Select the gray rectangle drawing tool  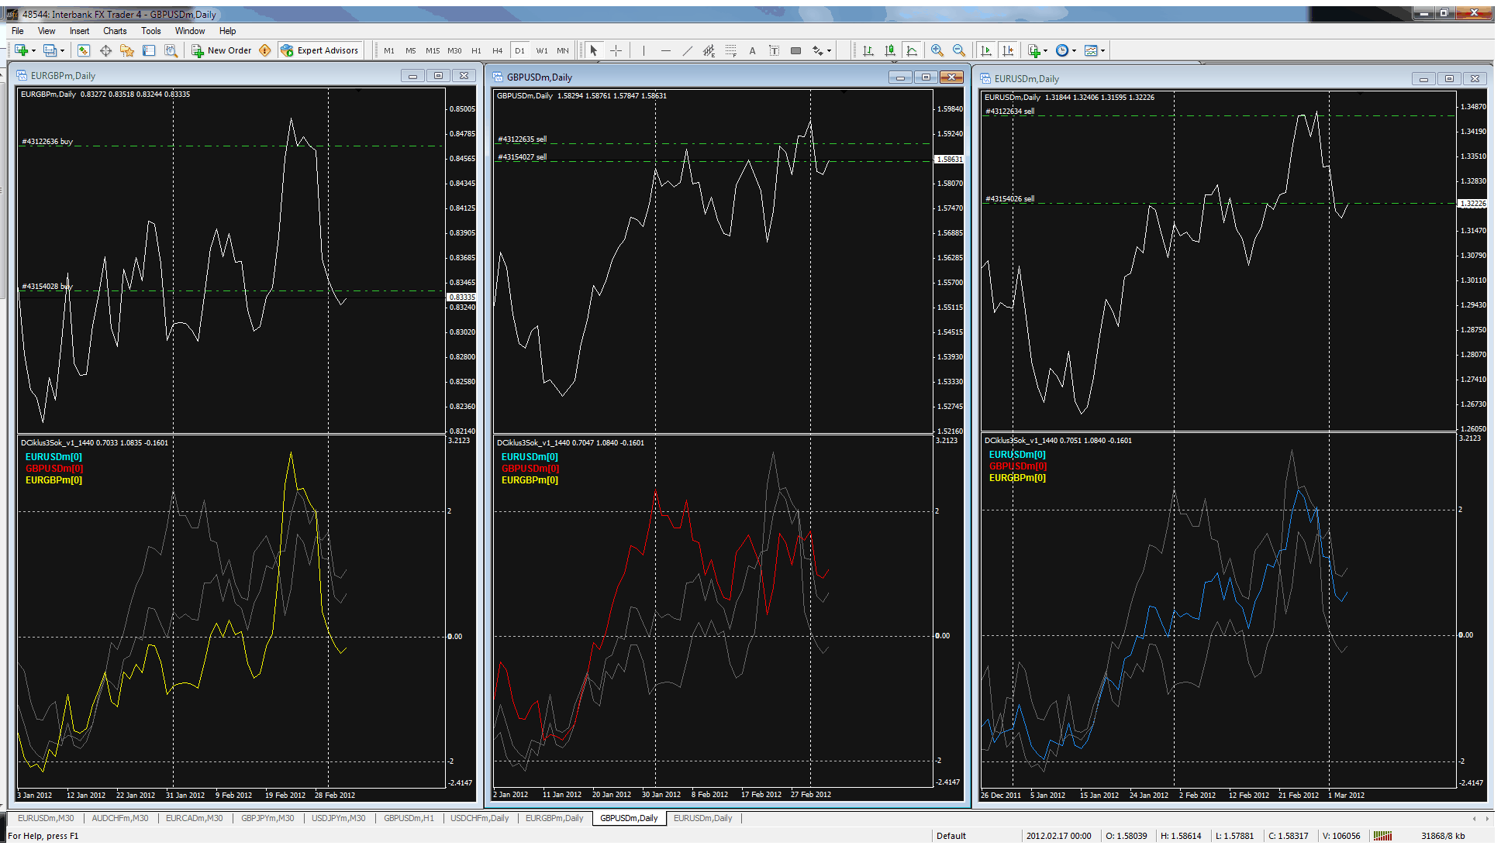pyautogui.click(x=795, y=50)
